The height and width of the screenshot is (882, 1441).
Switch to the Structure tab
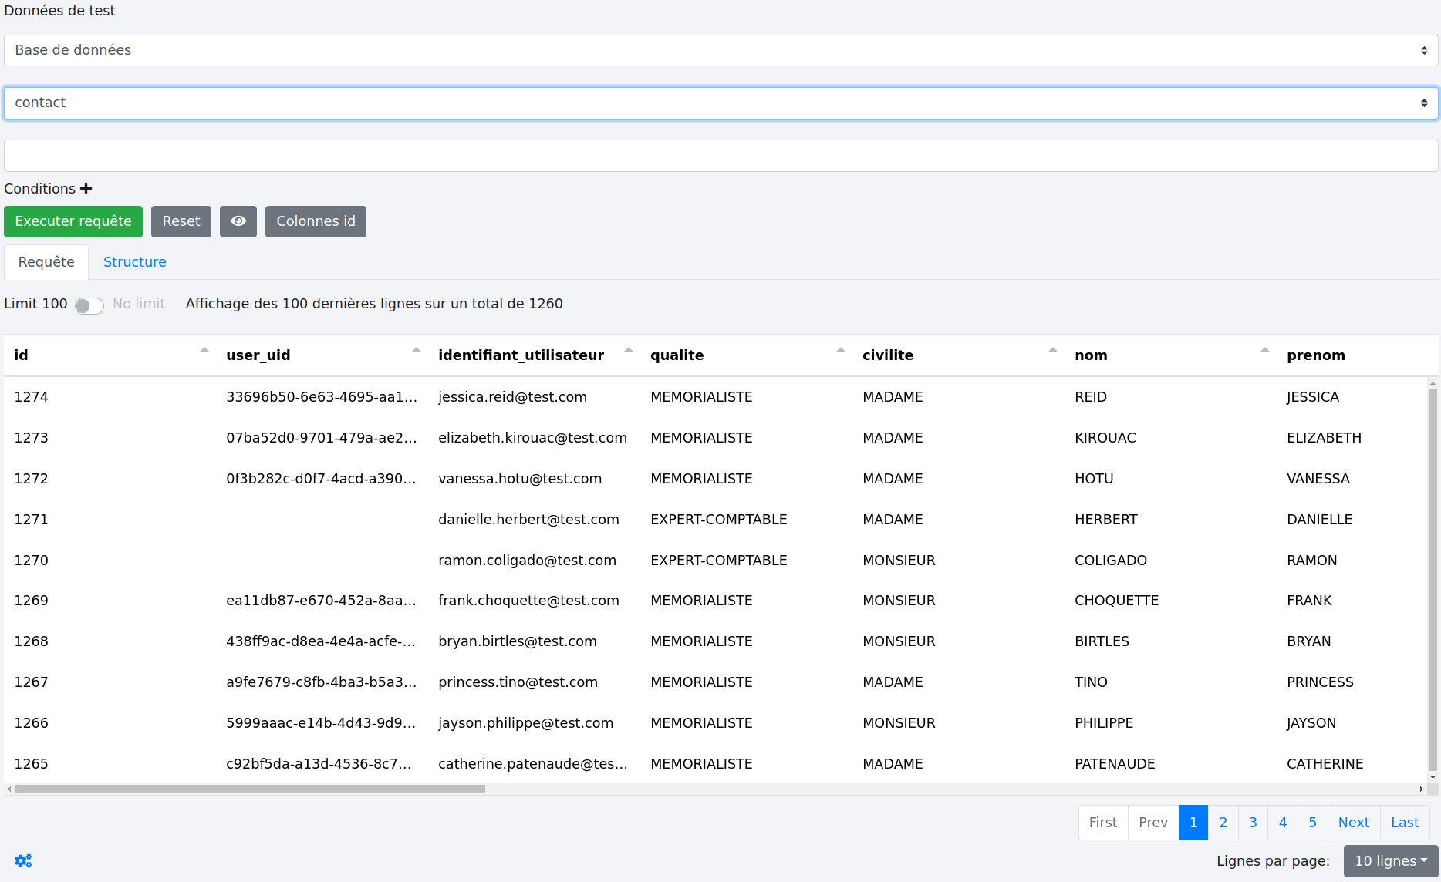(x=135, y=262)
